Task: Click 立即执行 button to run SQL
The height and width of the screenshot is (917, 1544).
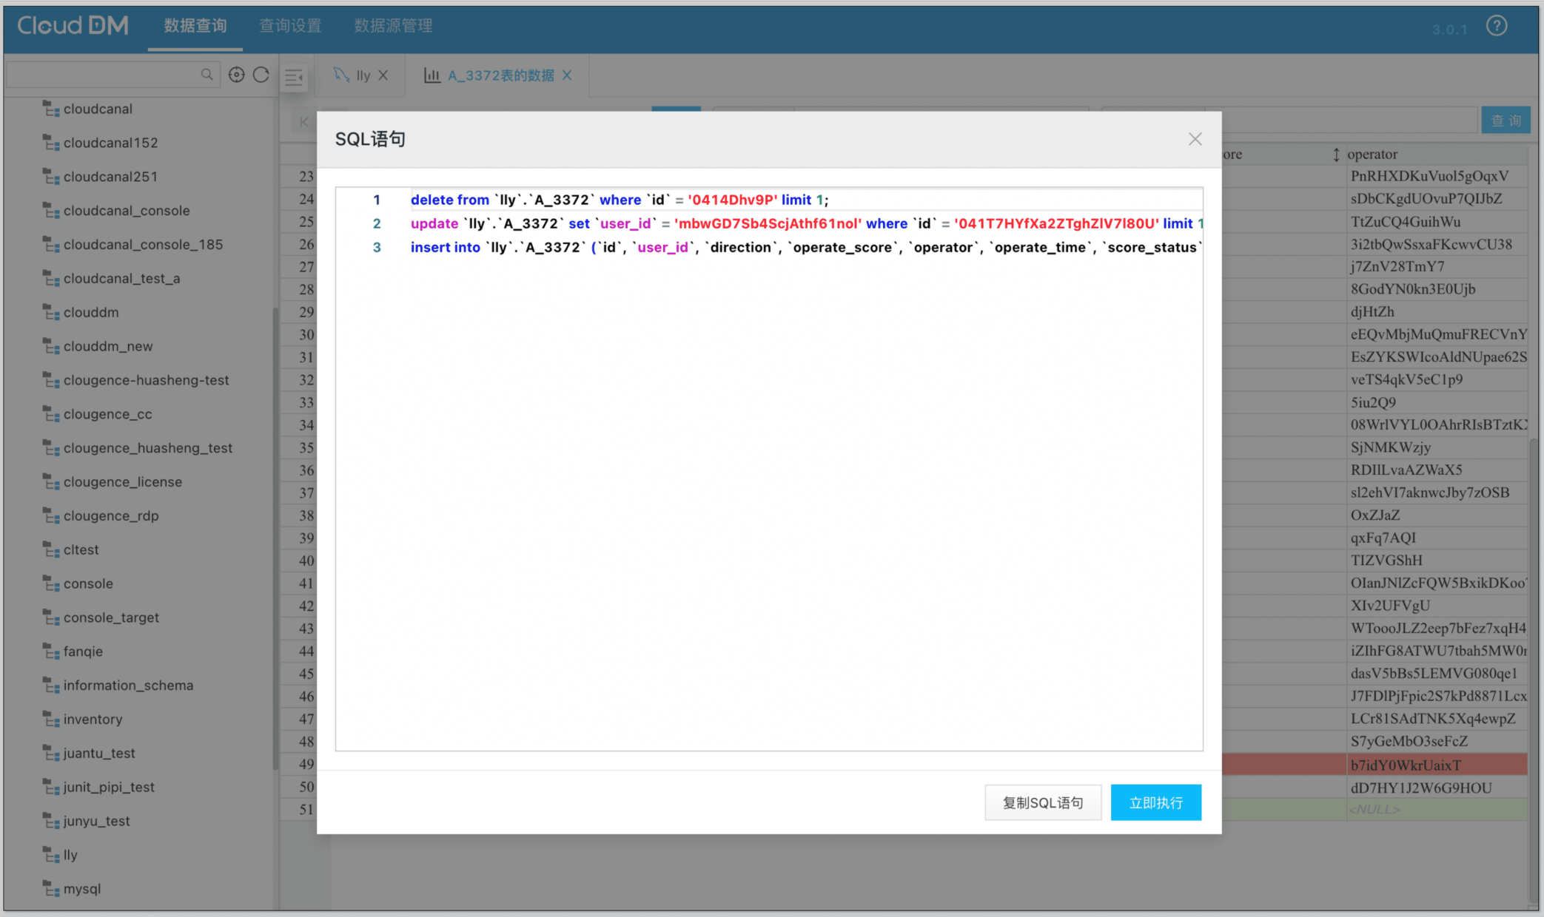Action: 1155,802
